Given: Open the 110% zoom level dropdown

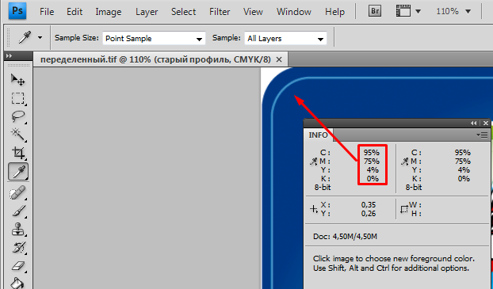Looking at the screenshot, I should pyautogui.click(x=468, y=12).
